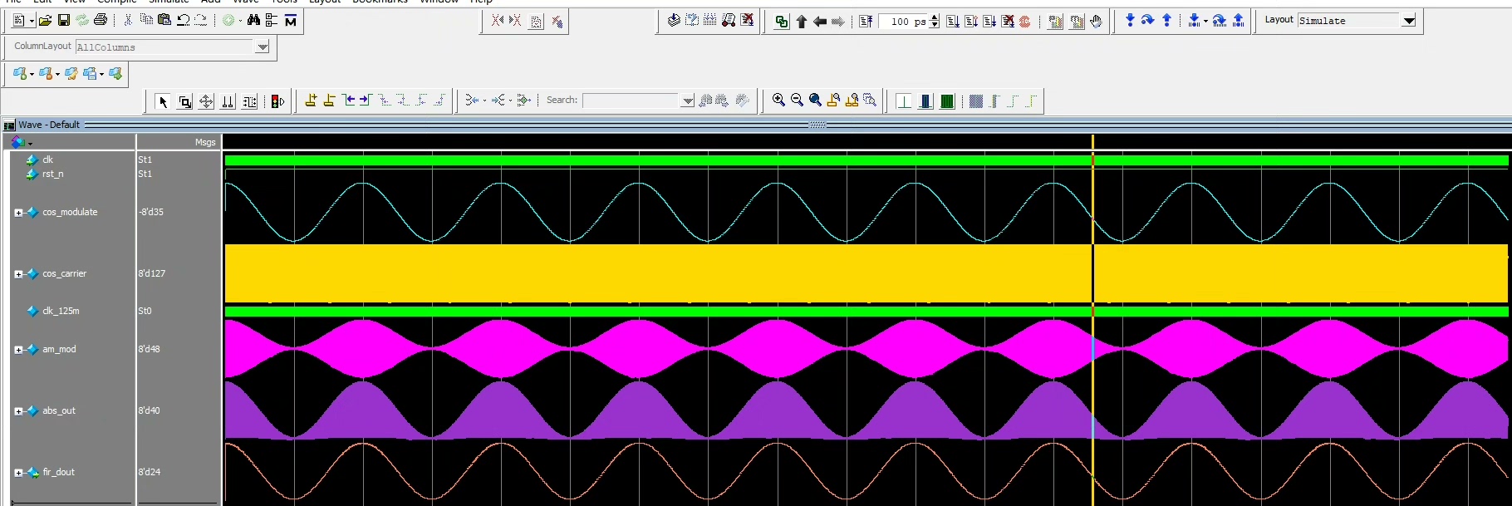Zoom out of the waveform
Viewport: 1512px width, 506px height.
[797, 100]
